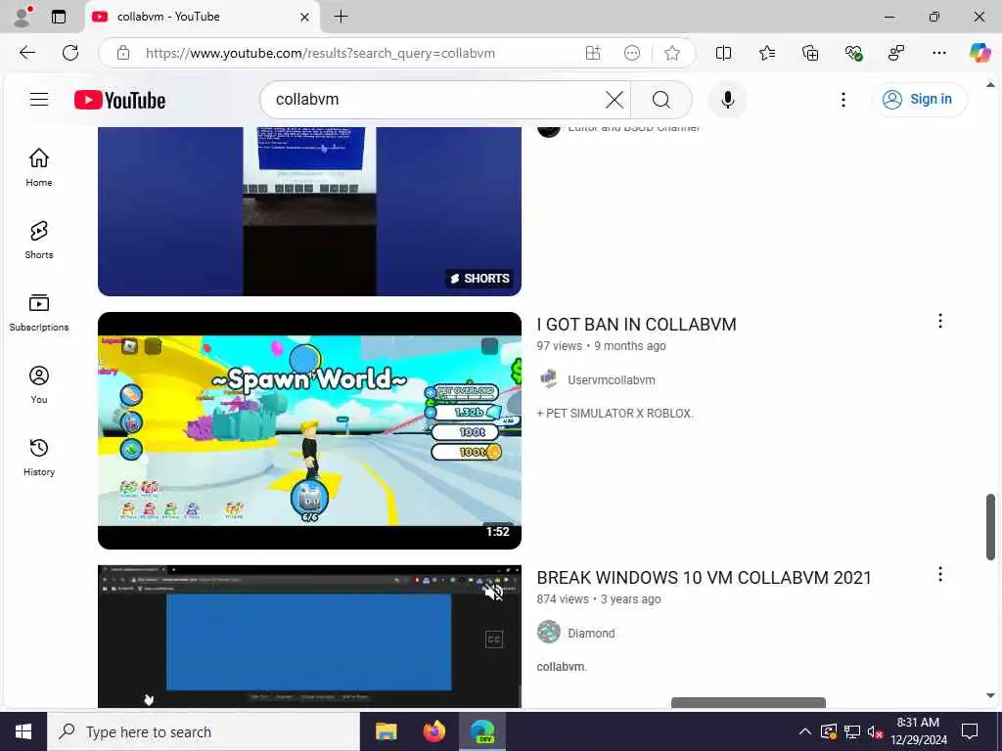1002x751 pixels.
Task: Open Subscriptions in the sidebar
Action: [x=39, y=312]
